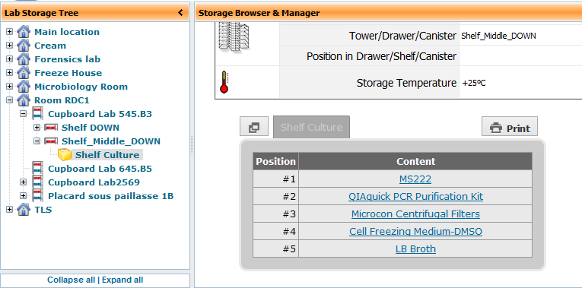Image resolution: width=582 pixels, height=288 pixels.
Task: Expand the TLS location node
Action: 10,210
